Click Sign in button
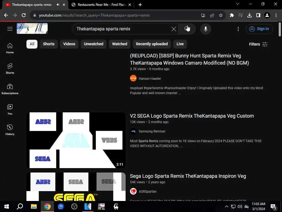Image resolution: width=282 pixels, height=212 pixels. coord(259,29)
